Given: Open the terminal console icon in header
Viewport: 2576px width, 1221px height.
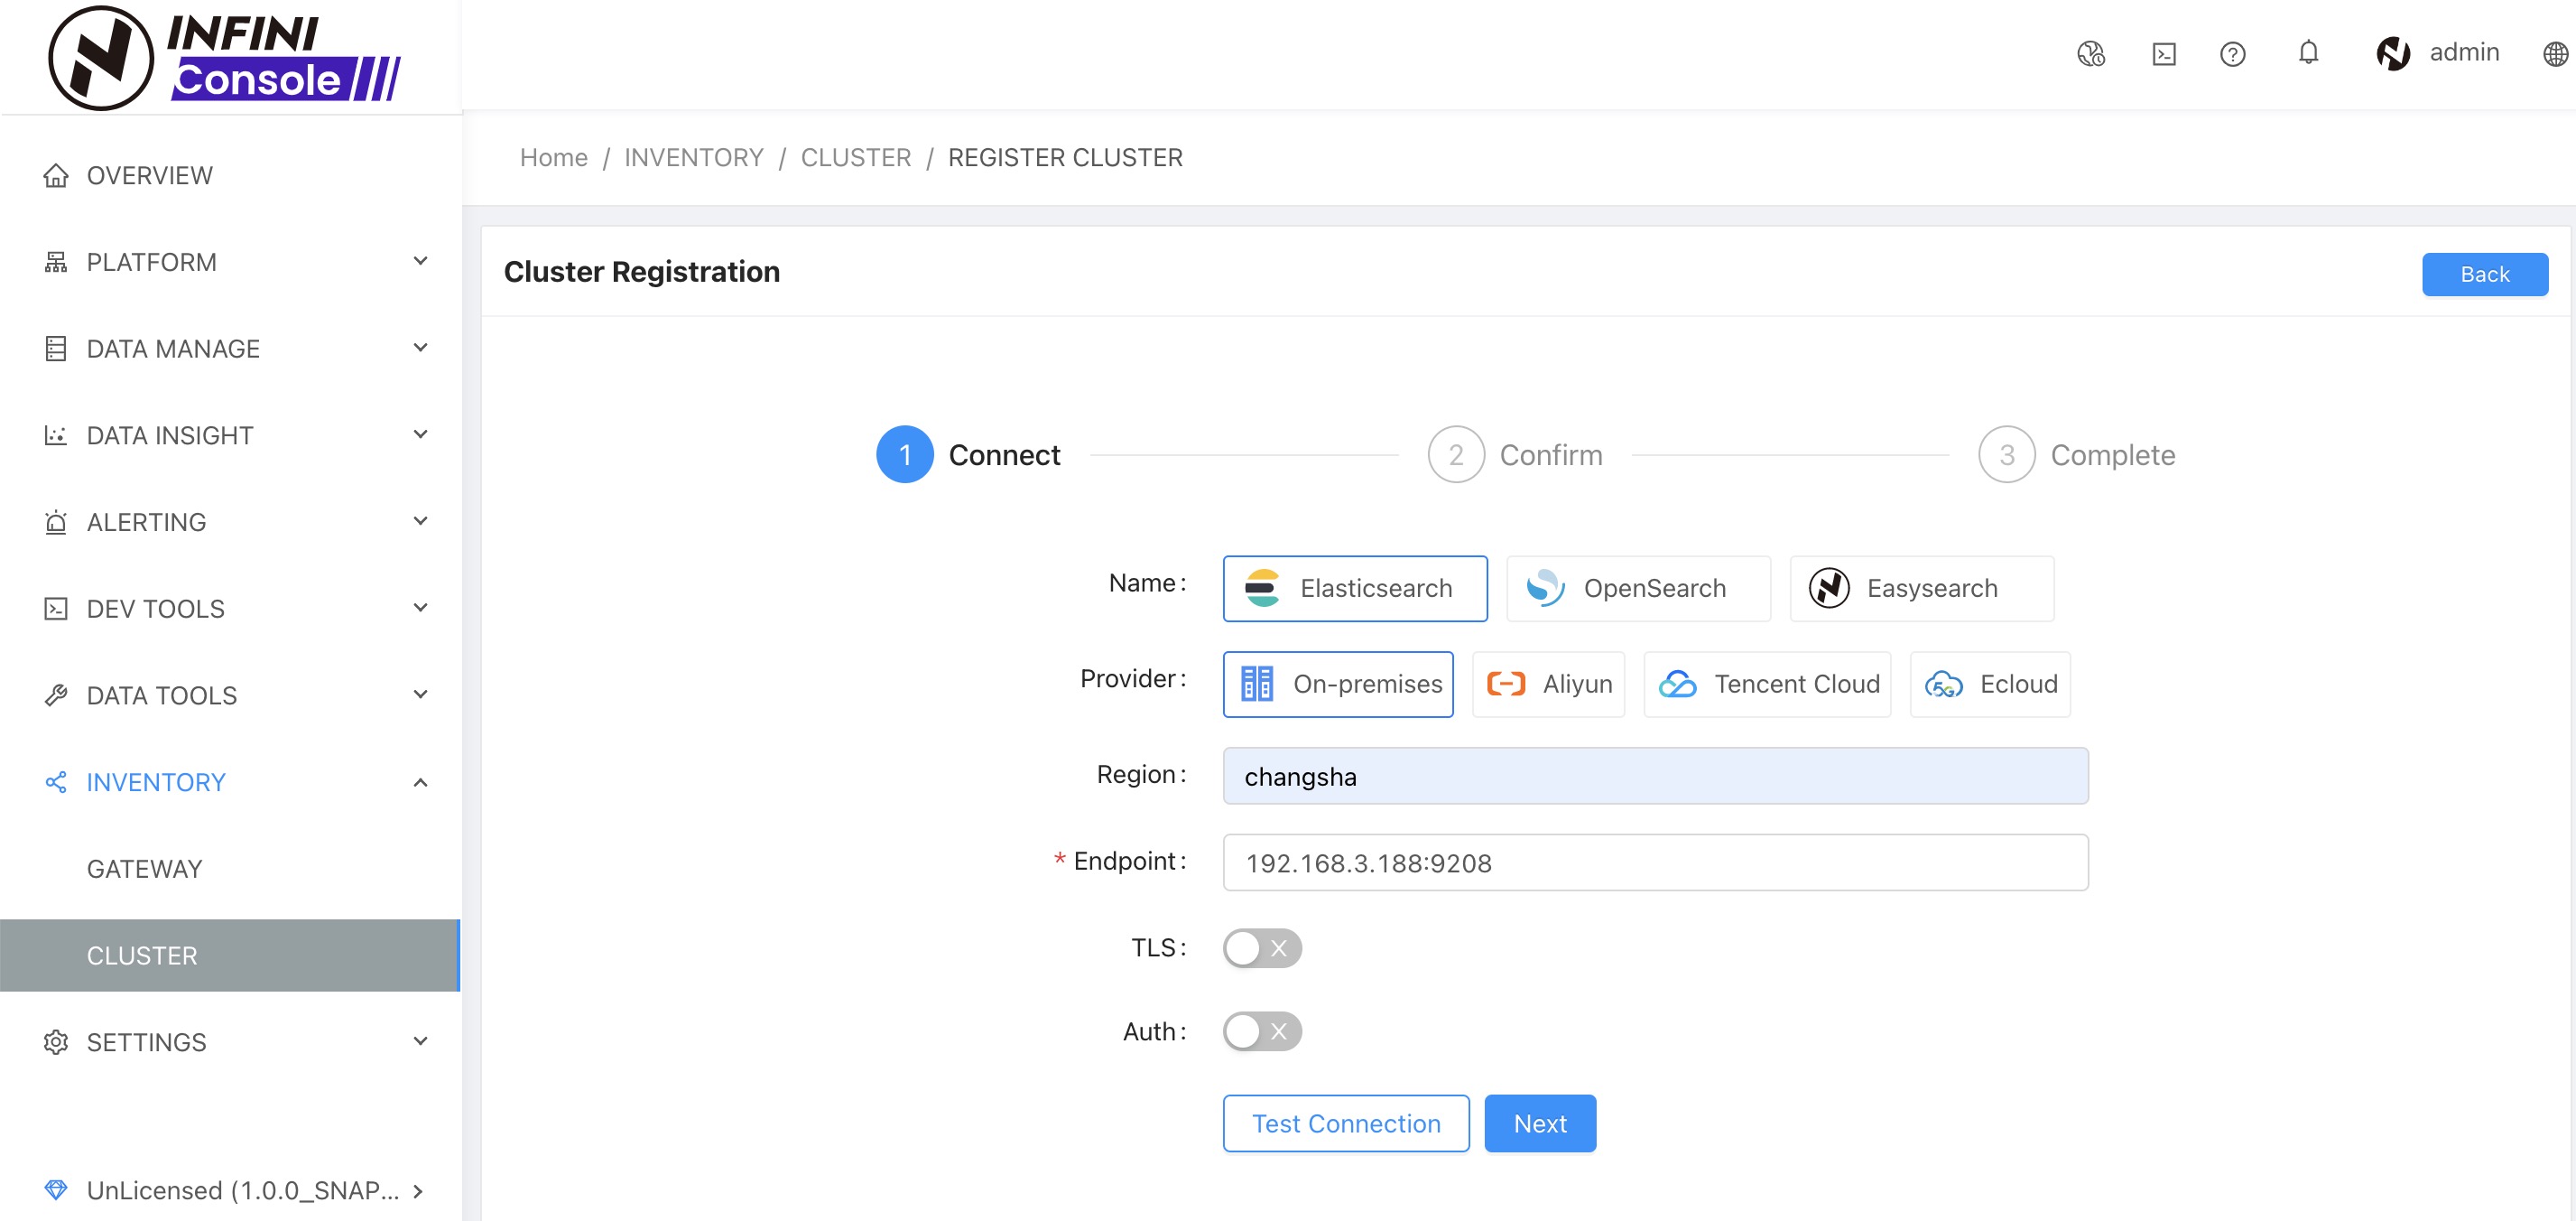Looking at the screenshot, I should (x=2163, y=54).
